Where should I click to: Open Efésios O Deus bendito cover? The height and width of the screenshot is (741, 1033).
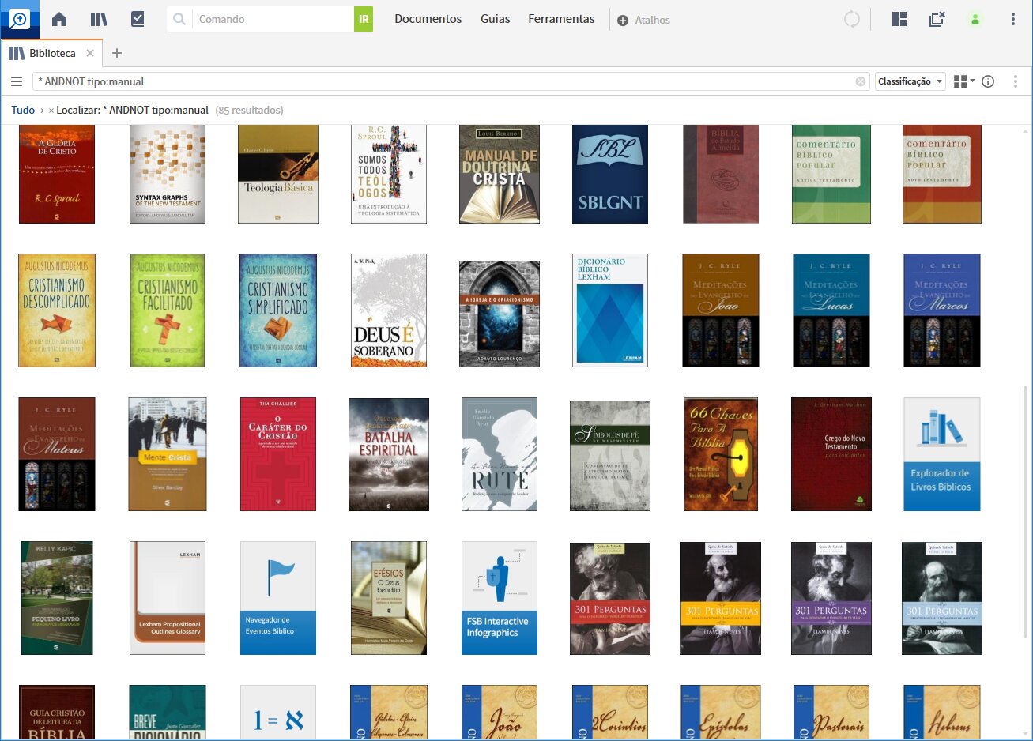click(x=389, y=598)
